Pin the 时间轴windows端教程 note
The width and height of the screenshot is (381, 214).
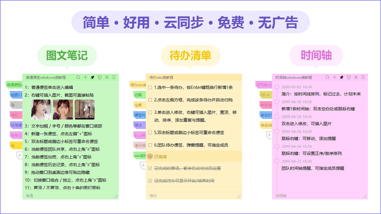341,77
